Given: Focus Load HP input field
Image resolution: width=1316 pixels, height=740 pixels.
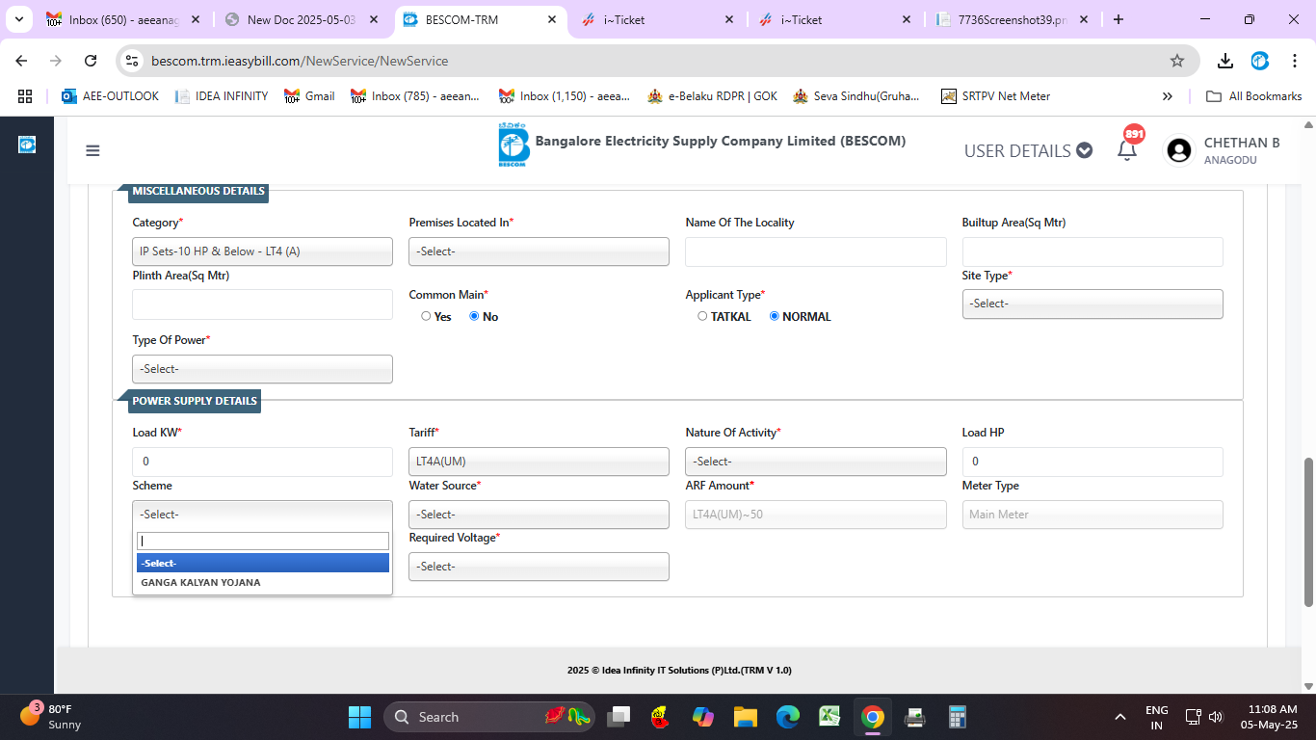Looking at the screenshot, I should click(x=1092, y=462).
